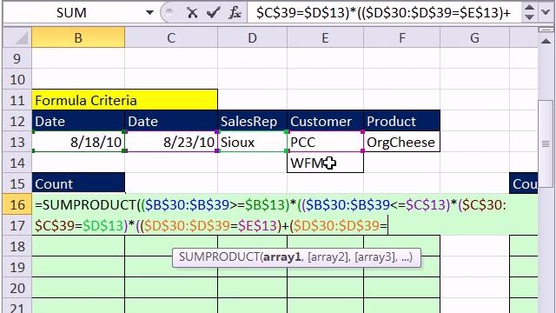
Task: Select the cell containing WFM
Action: click(x=325, y=163)
